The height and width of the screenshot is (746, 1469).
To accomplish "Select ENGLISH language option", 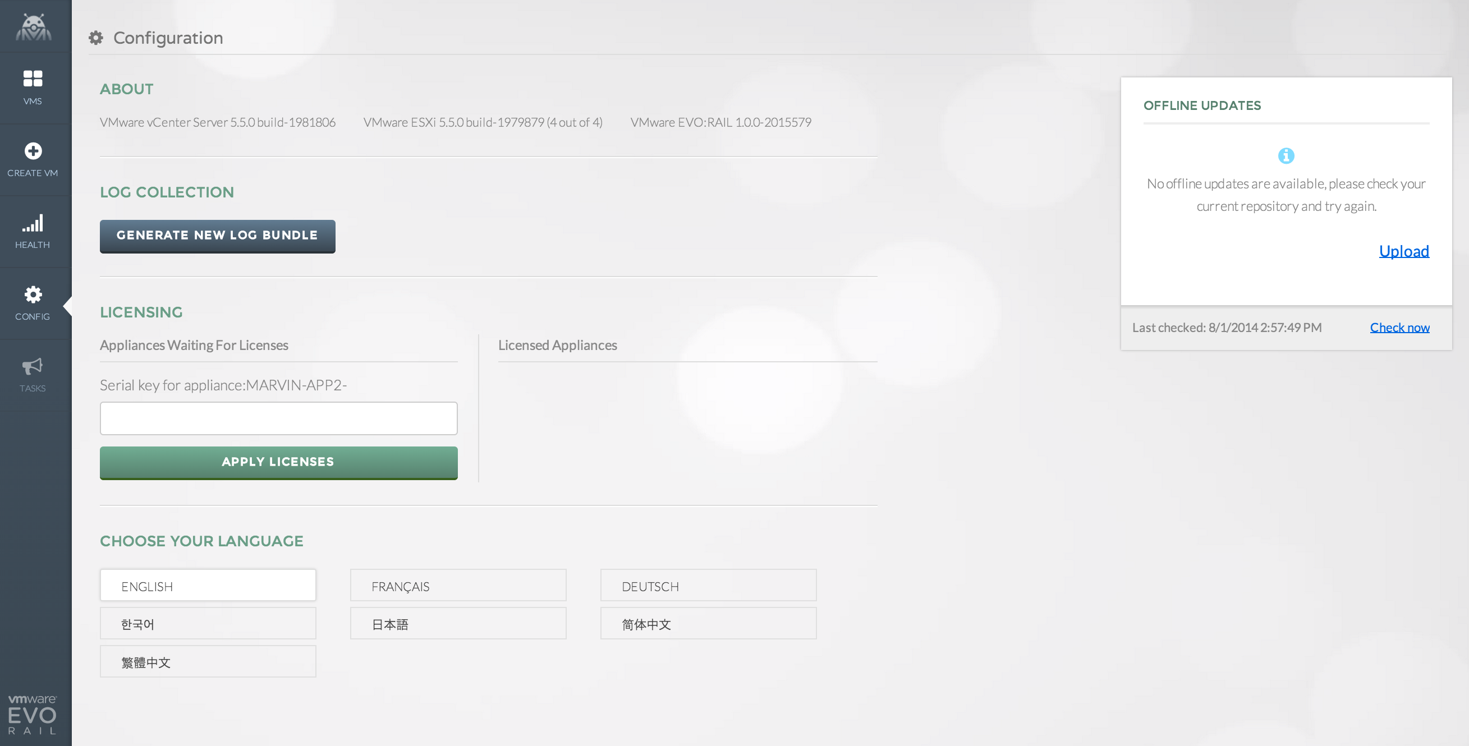I will [x=208, y=585].
